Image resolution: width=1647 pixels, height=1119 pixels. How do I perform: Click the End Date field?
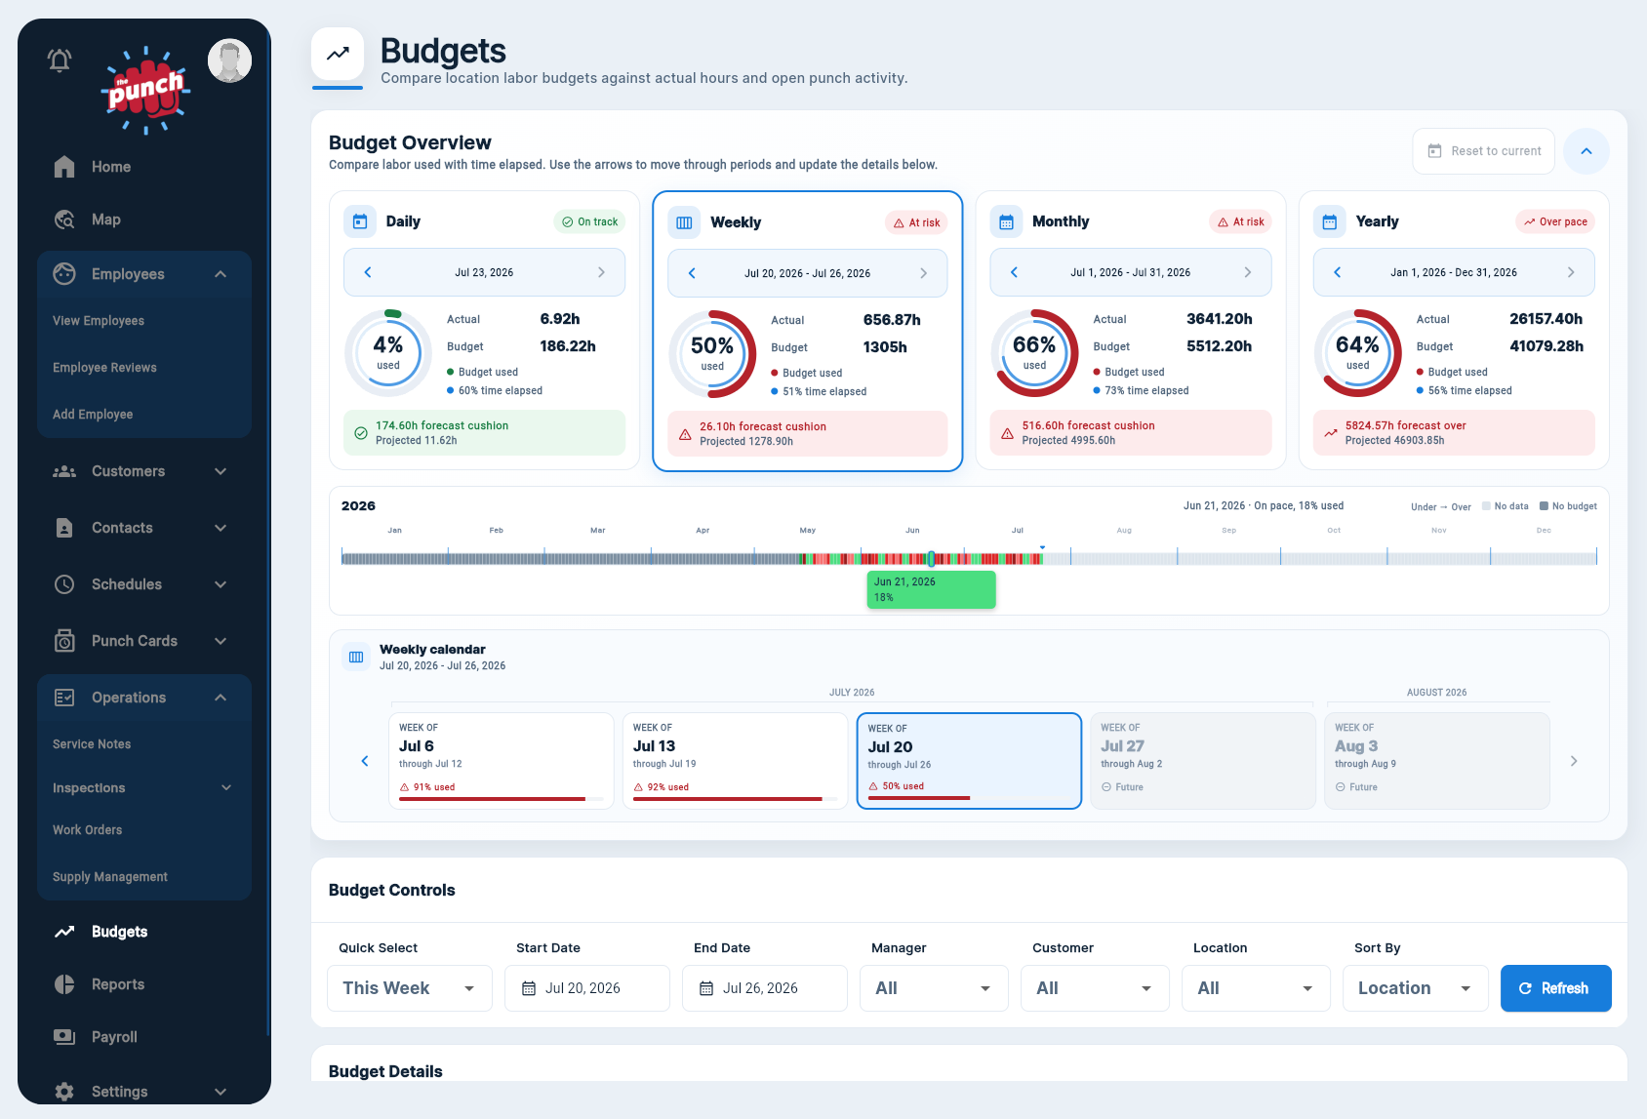click(x=765, y=988)
